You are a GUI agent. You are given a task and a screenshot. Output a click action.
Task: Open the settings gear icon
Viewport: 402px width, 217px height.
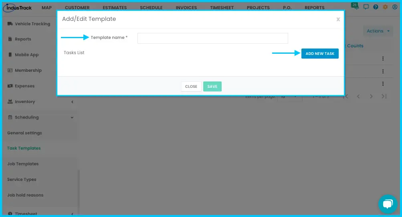385,7
